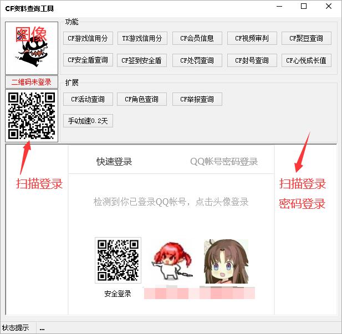This screenshot has width=342, height=334.
Task: Log in with red-haired avatar
Action: pos(171,261)
